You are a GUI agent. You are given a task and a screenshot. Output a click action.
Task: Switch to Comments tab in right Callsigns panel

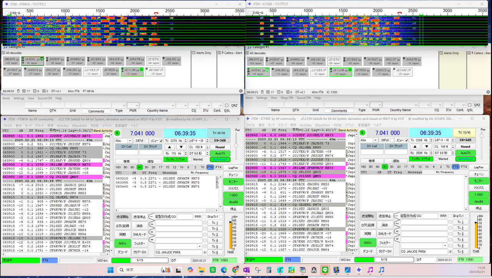coord(339,111)
